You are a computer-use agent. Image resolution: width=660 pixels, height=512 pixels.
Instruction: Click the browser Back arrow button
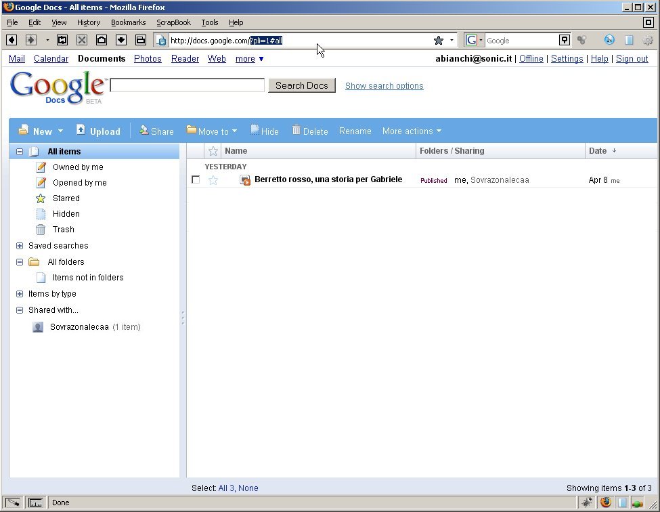12,40
